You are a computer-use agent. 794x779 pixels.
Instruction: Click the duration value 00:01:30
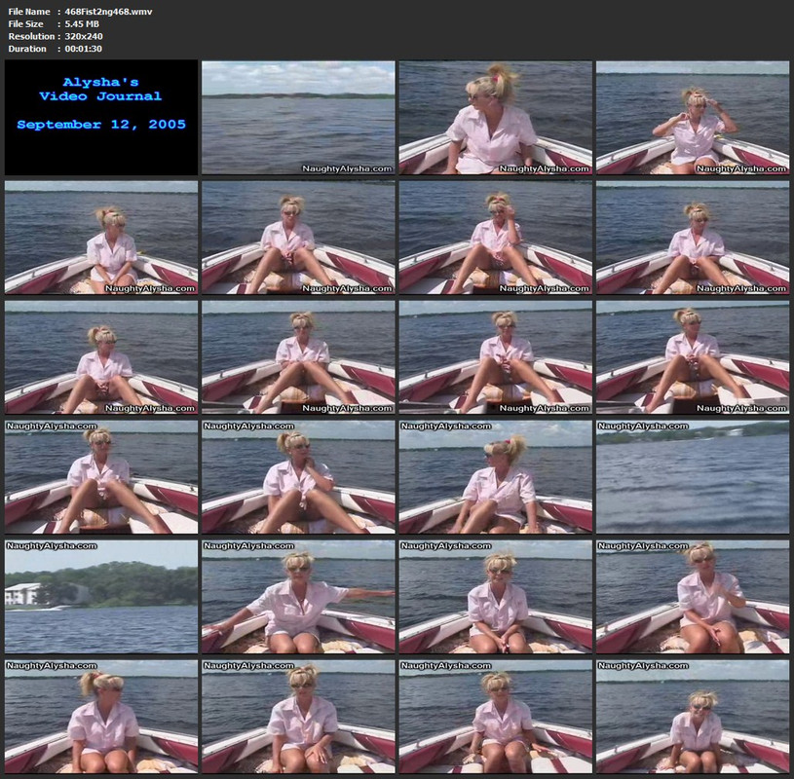point(83,49)
